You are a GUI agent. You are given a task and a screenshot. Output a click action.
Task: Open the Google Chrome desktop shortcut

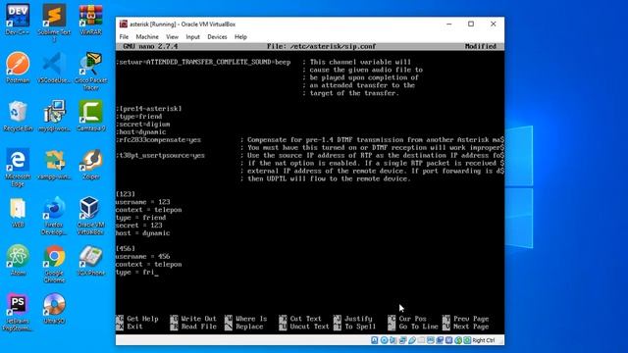click(x=54, y=264)
